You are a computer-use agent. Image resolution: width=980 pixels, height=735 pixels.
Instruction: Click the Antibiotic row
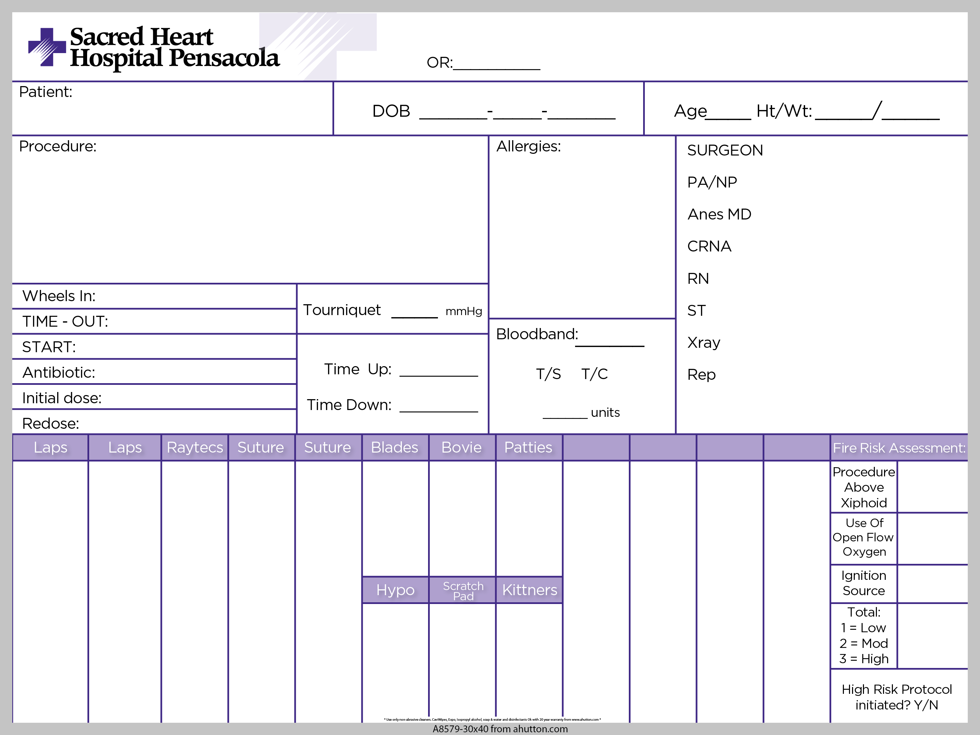click(154, 372)
